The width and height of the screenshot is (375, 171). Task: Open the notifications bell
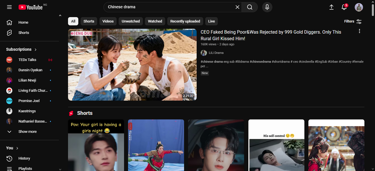click(x=344, y=7)
